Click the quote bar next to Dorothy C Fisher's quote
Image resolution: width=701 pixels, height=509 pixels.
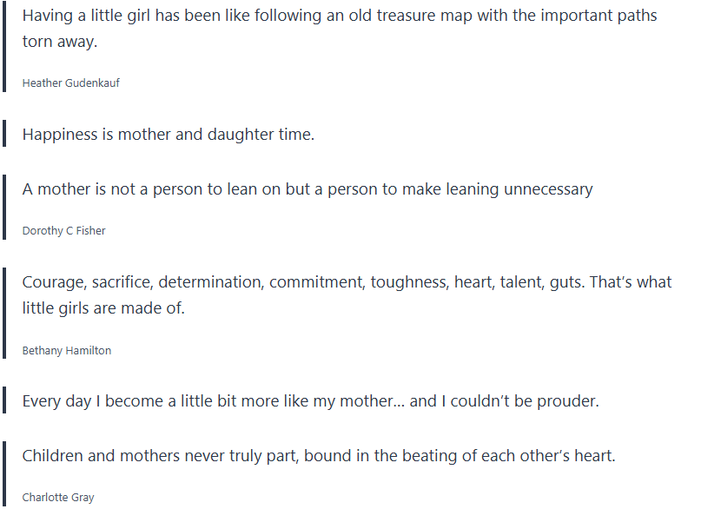point(5,208)
